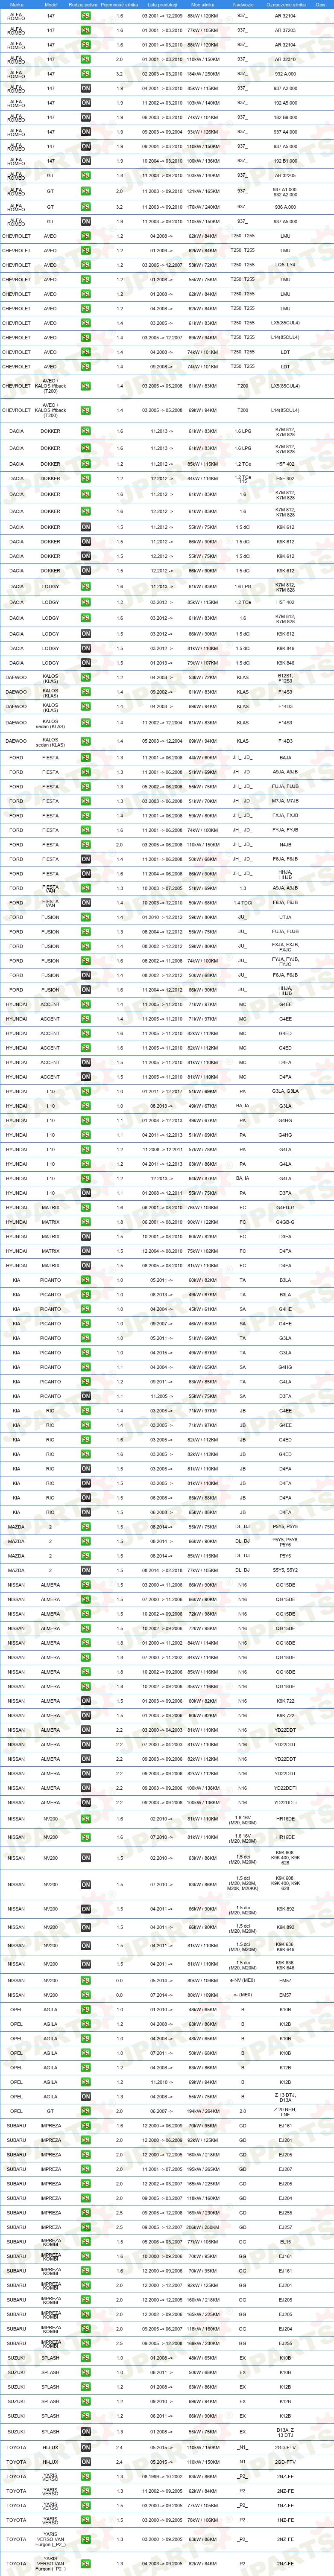Select engine code cell M7JA, M7JB

(285, 801)
